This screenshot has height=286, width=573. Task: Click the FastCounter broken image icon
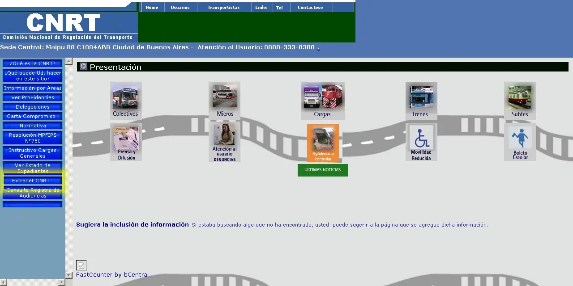tap(81, 265)
